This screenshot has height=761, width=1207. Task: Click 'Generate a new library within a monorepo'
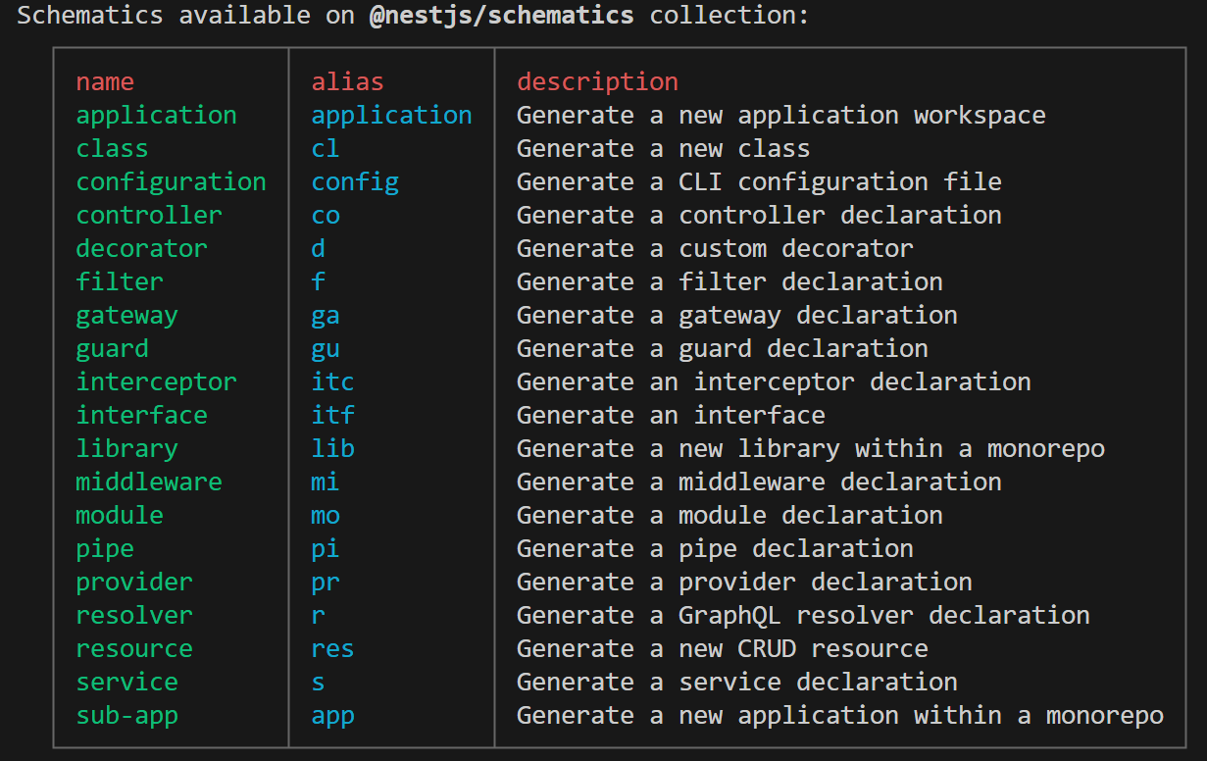click(811, 449)
